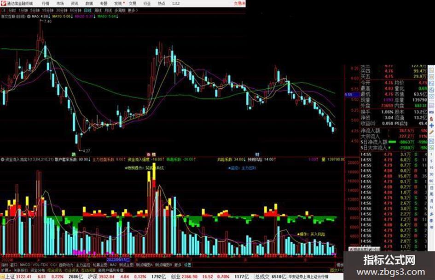
Task: Click the 创业 index value 2366.98
Action: tap(190, 277)
